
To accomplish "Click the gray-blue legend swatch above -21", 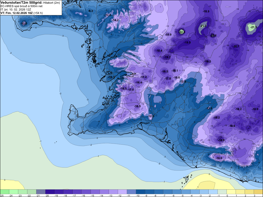I will click(x=41, y=192).
